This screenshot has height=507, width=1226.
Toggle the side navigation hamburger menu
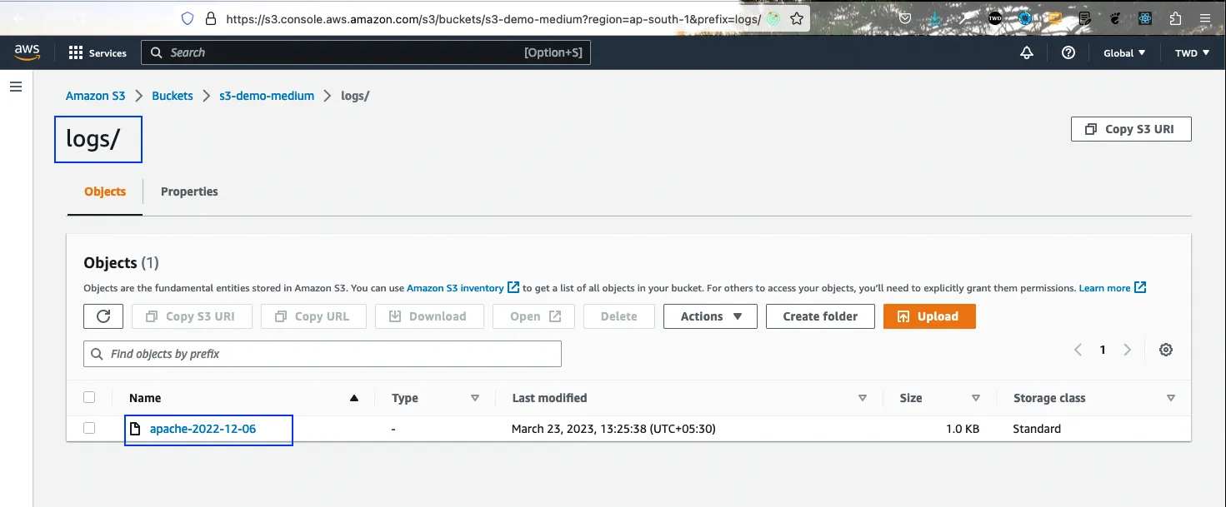coord(16,87)
